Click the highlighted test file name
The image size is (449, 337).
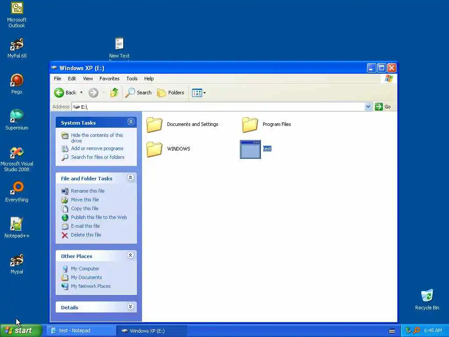coord(267,149)
